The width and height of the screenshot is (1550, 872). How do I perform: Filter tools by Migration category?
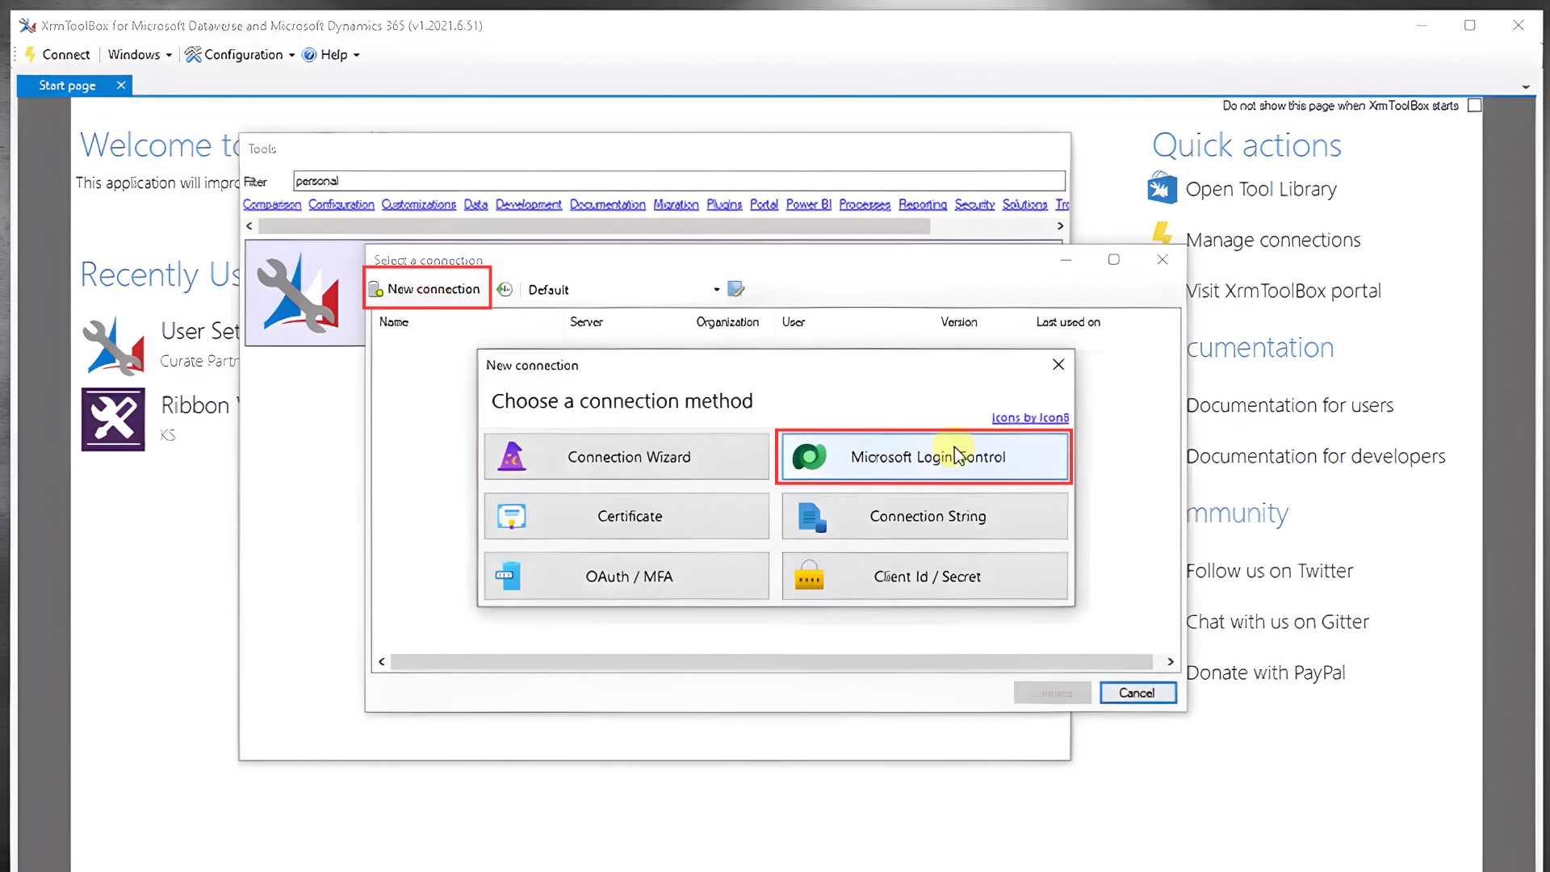(677, 205)
